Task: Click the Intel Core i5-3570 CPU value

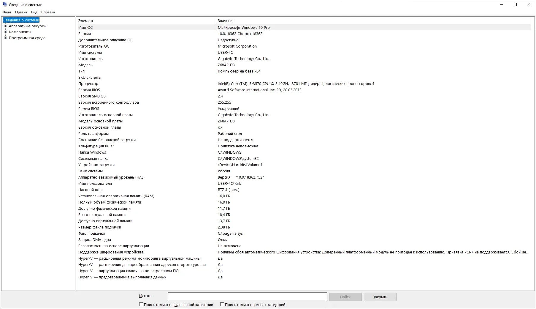Action: 296,83
